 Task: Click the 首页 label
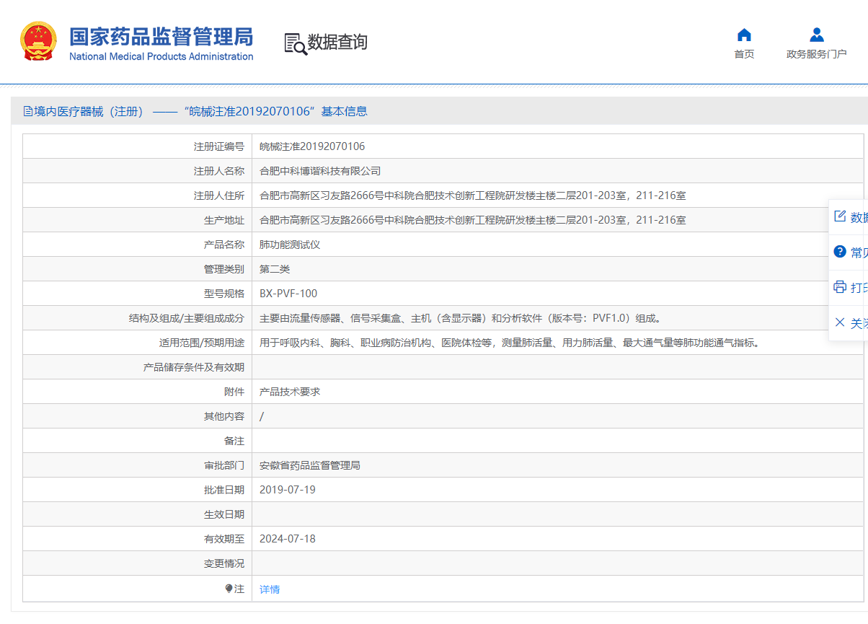(744, 54)
